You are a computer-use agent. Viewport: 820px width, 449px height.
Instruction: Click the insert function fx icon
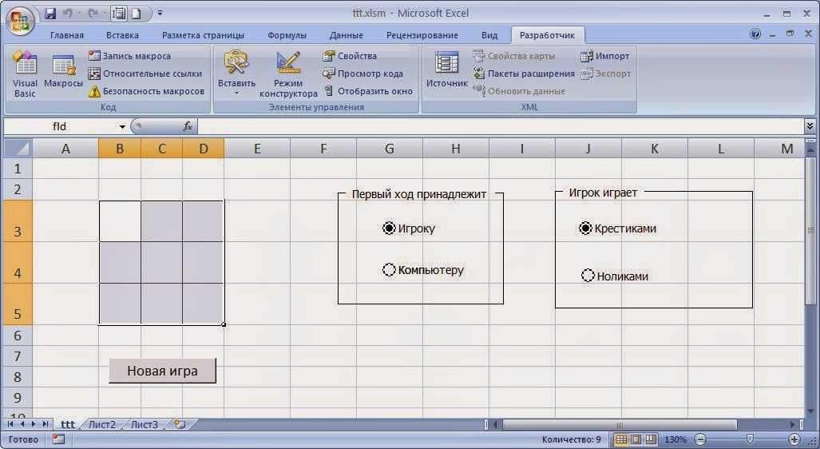188,127
